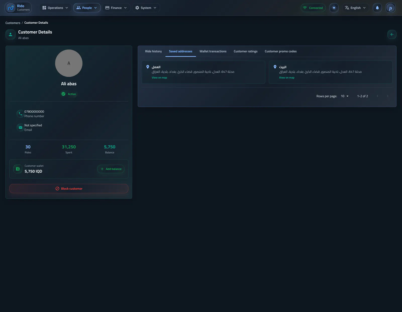Click the 30 Rides statistic

pyautogui.click(x=28, y=149)
